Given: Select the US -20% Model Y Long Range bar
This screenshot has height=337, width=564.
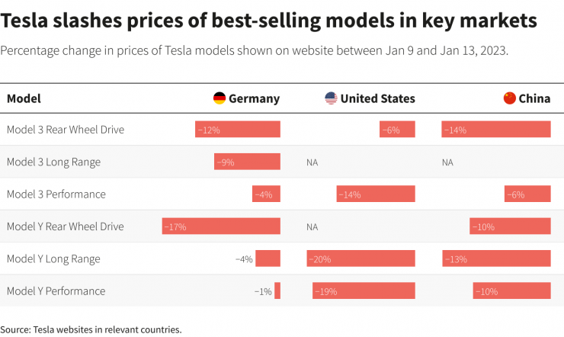Looking at the screenshot, I should tap(361, 258).
